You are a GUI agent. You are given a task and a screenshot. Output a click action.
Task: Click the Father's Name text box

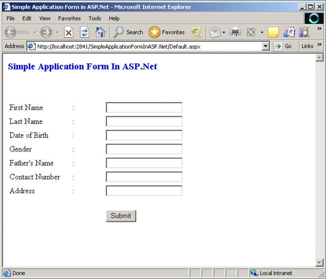(144, 163)
